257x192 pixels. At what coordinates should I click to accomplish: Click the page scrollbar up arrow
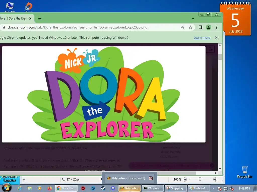[x=220, y=45]
